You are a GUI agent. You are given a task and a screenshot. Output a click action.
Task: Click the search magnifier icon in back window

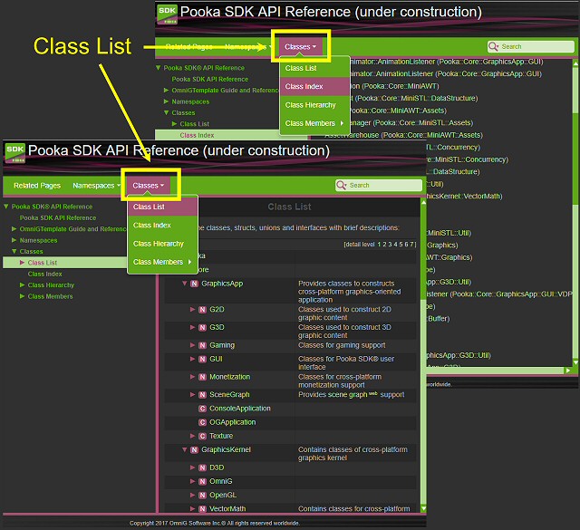coord(493,46)
